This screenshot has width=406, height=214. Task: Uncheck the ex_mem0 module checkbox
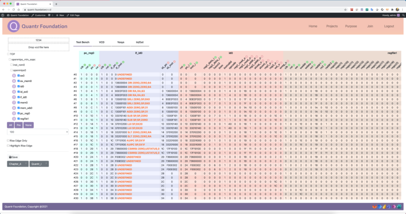pyautogui.click(x=19, y=81)
